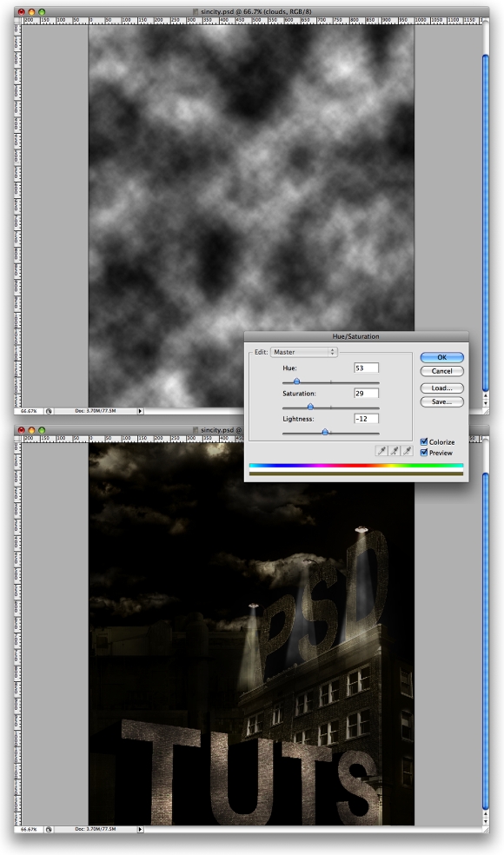504x855 pixels.
Task: Click the status bar icon in bottom window
Action: tap(49, 830)
